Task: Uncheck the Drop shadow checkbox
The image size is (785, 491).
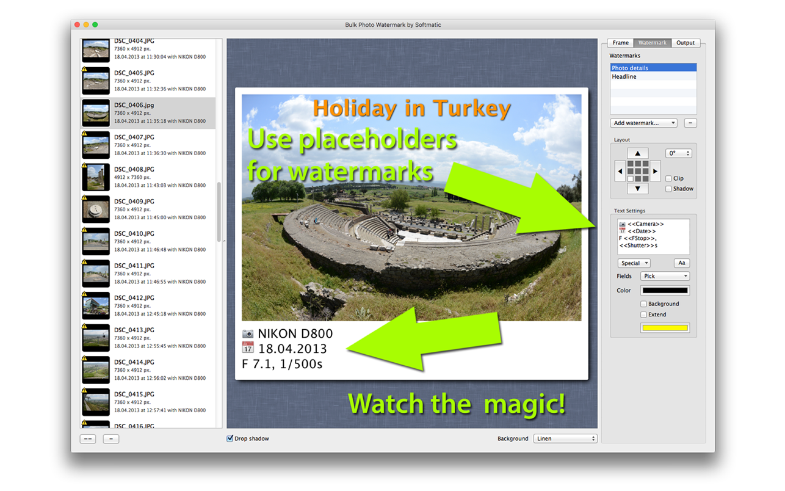Action: [x=230, y=438]
